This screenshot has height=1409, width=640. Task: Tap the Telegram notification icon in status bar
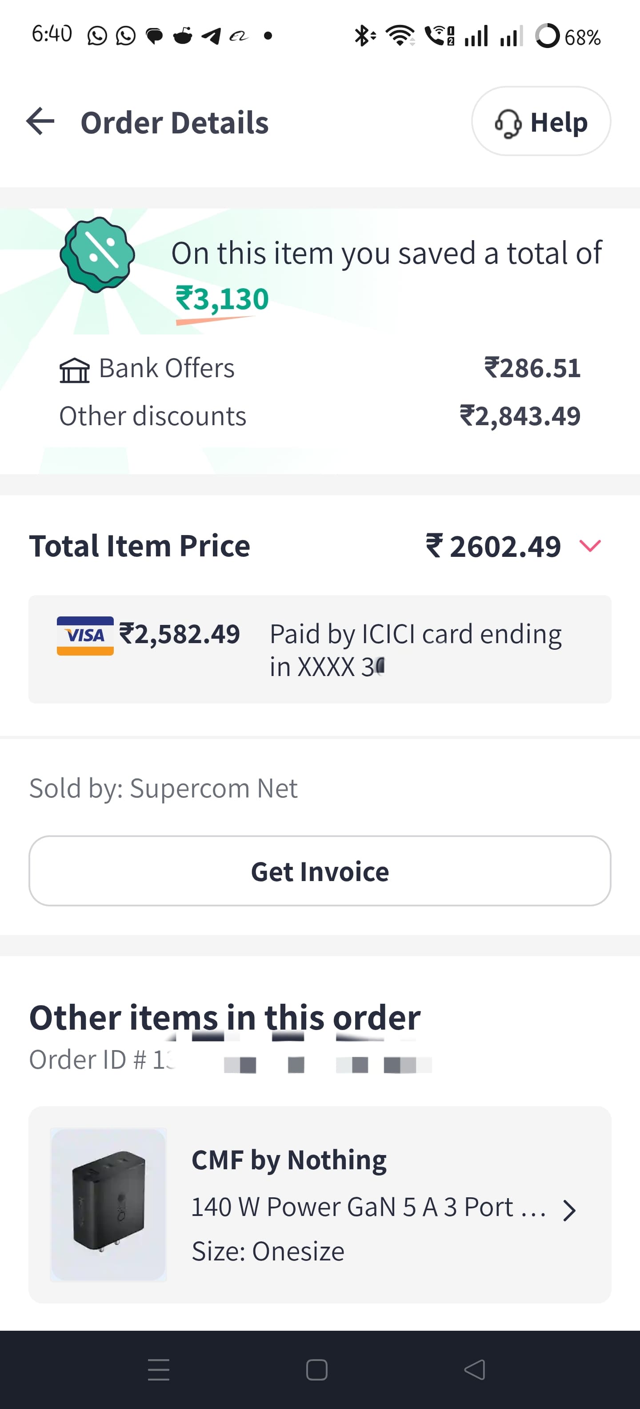(x=211, y=36)
